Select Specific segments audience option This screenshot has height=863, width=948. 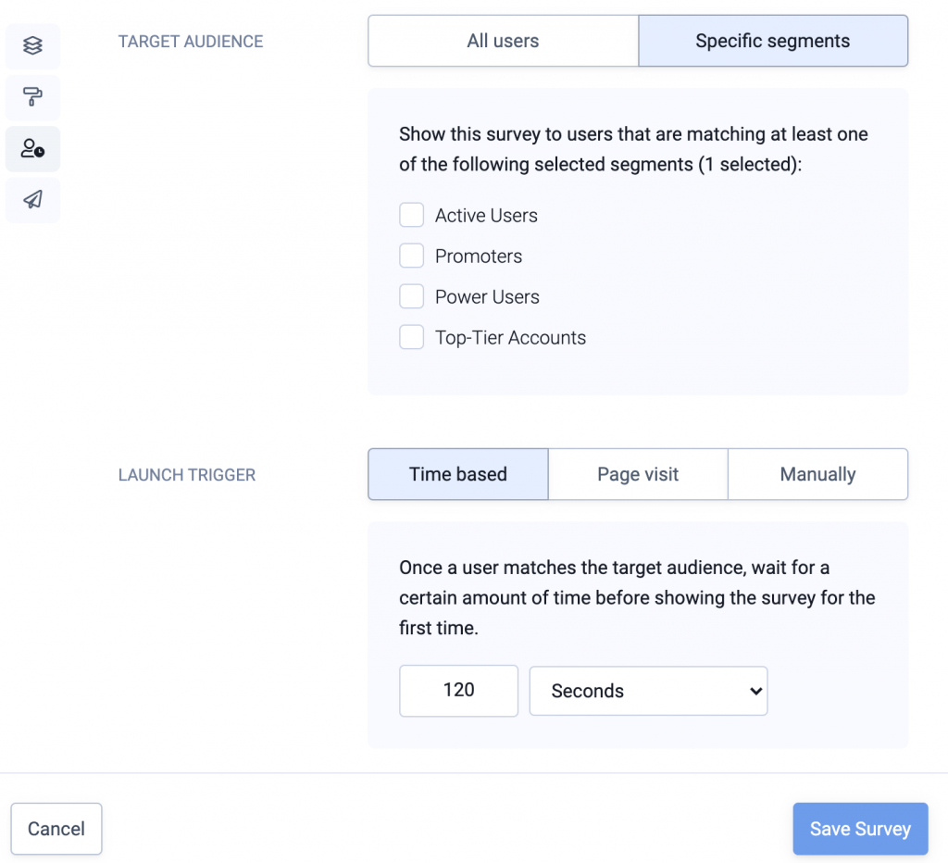point(773,41)
